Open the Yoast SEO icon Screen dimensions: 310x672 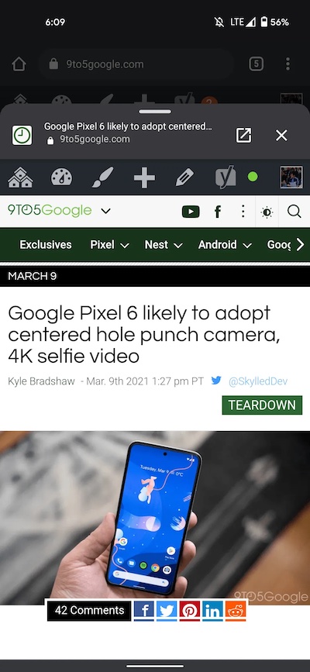click(226, 177)
